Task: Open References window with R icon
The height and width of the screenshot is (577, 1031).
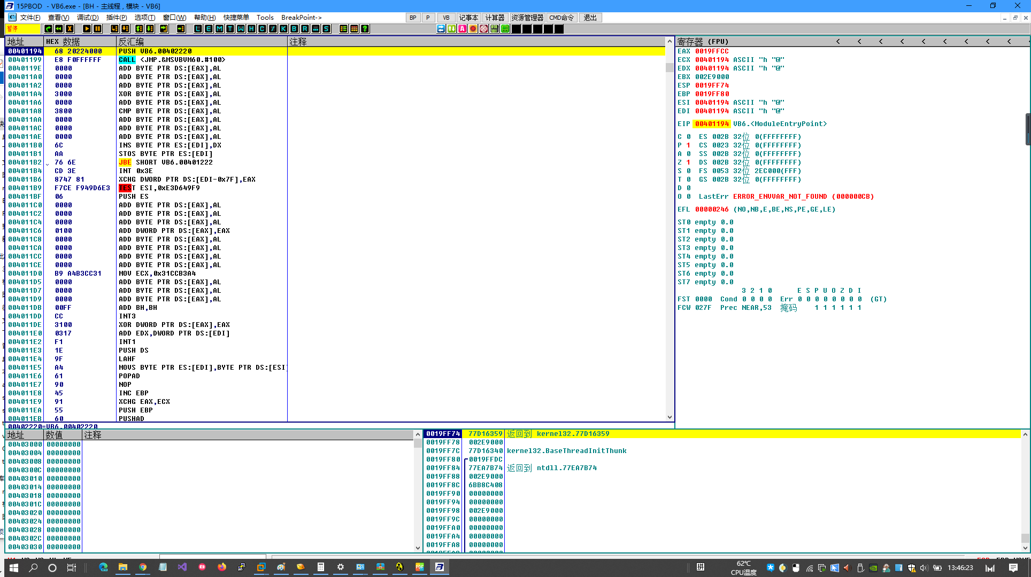Action: (305, 29)
